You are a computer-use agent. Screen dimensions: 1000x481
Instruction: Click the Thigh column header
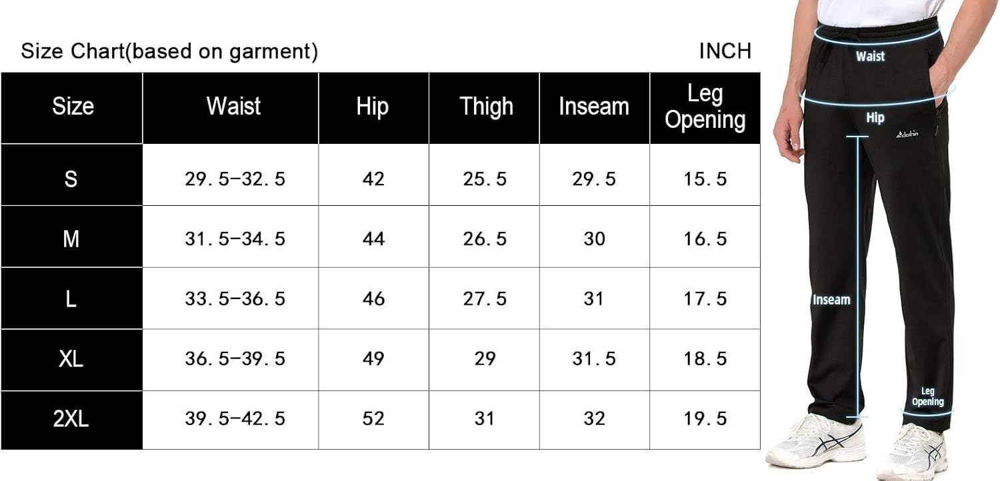point(486,107)
